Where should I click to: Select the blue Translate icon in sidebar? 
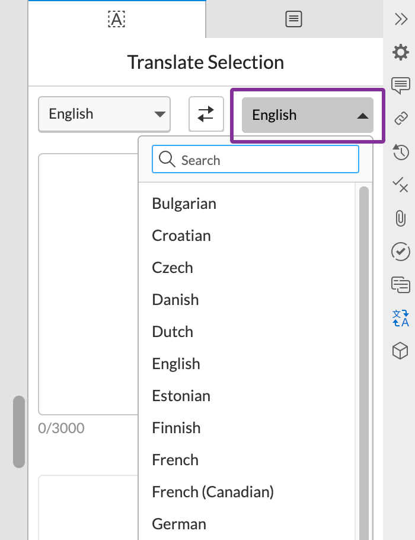[x=401, y=319]
